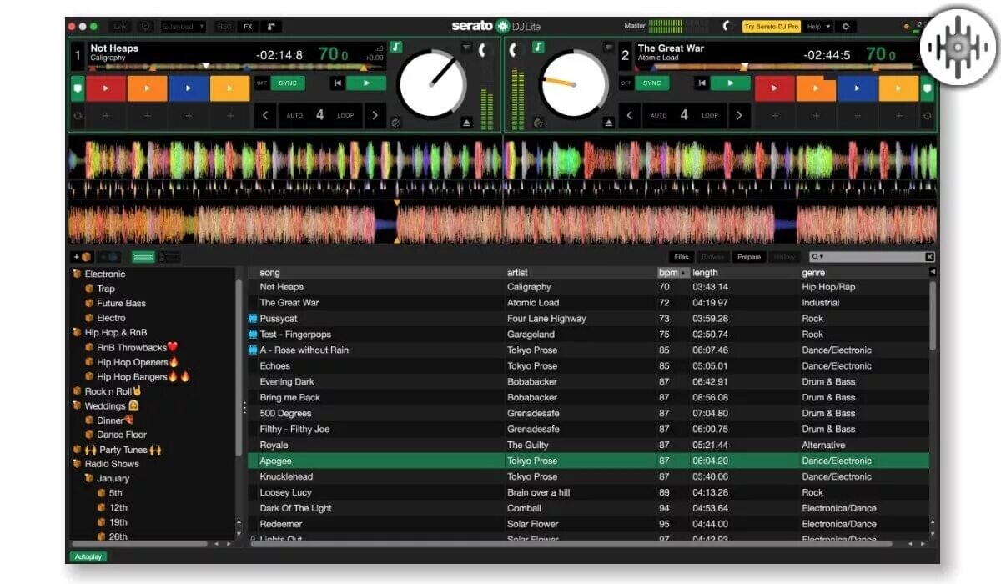Viewport: 1001px width, 584px height.
Task: Open the Help dropdown menu
Action: (x=818, y=27)
